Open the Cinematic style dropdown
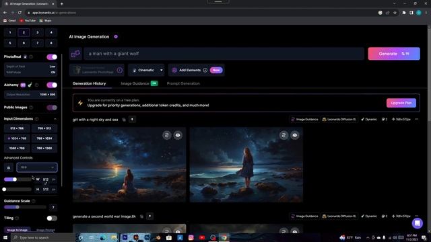 click(146, 70)
